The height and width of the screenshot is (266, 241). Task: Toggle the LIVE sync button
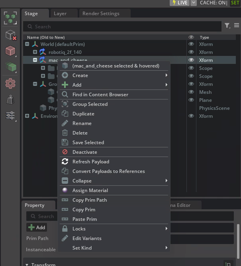point(179,3)
